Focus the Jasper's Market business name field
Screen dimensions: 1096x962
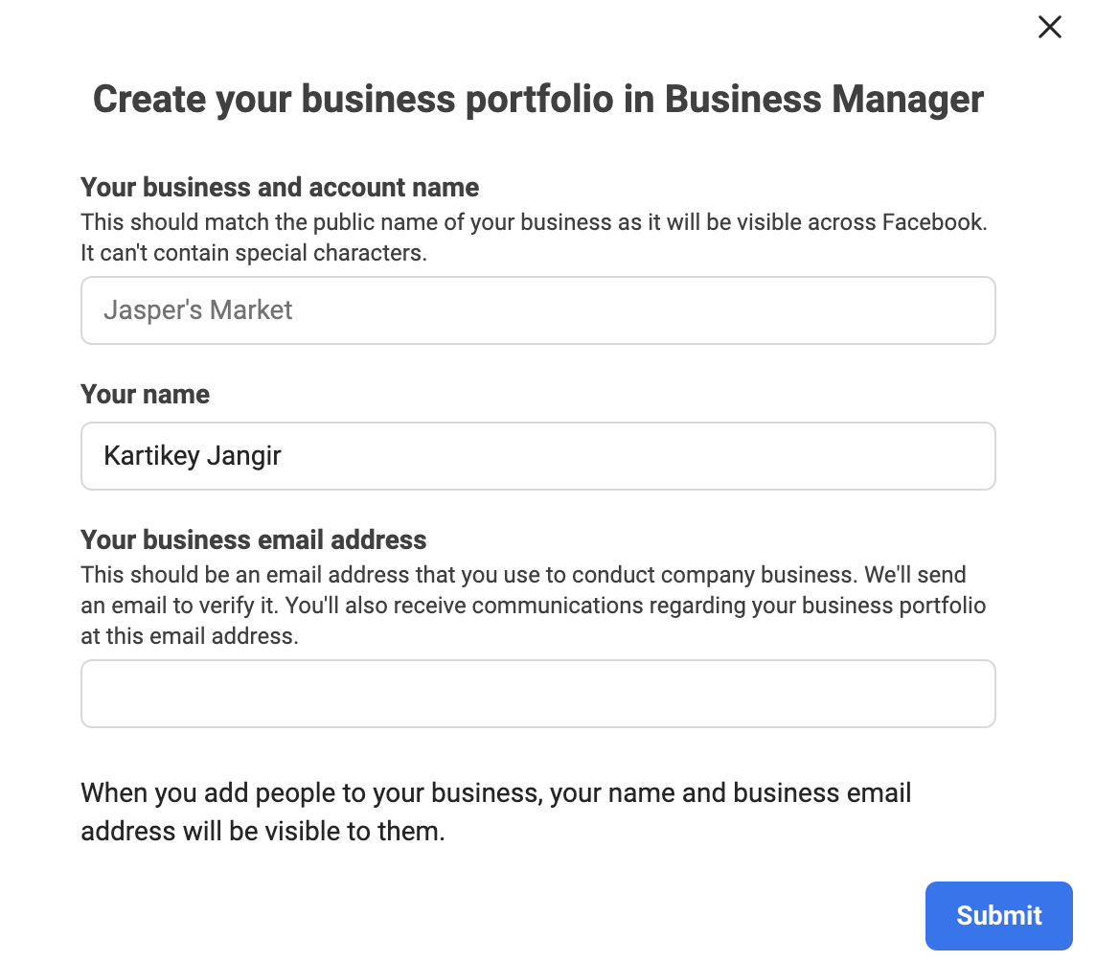coord(537,309)
